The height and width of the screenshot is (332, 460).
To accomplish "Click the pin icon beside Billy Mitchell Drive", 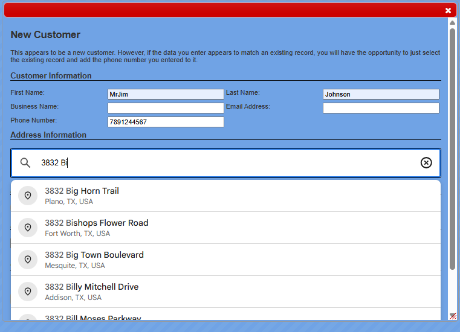I will coord(28,292).
